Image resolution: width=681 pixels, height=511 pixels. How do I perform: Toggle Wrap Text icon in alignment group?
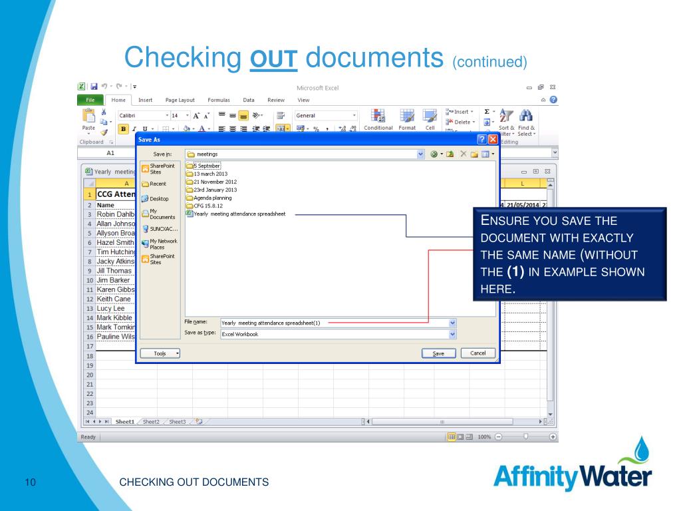(x=281, y=116)
